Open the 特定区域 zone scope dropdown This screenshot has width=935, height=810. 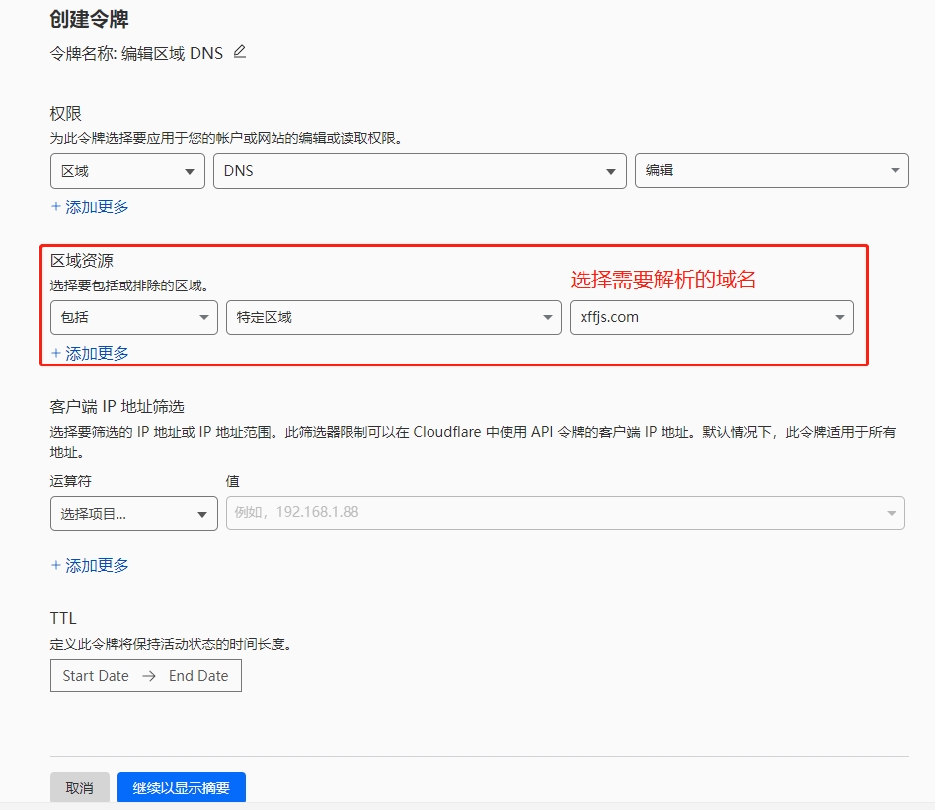[x=393, y=317]
